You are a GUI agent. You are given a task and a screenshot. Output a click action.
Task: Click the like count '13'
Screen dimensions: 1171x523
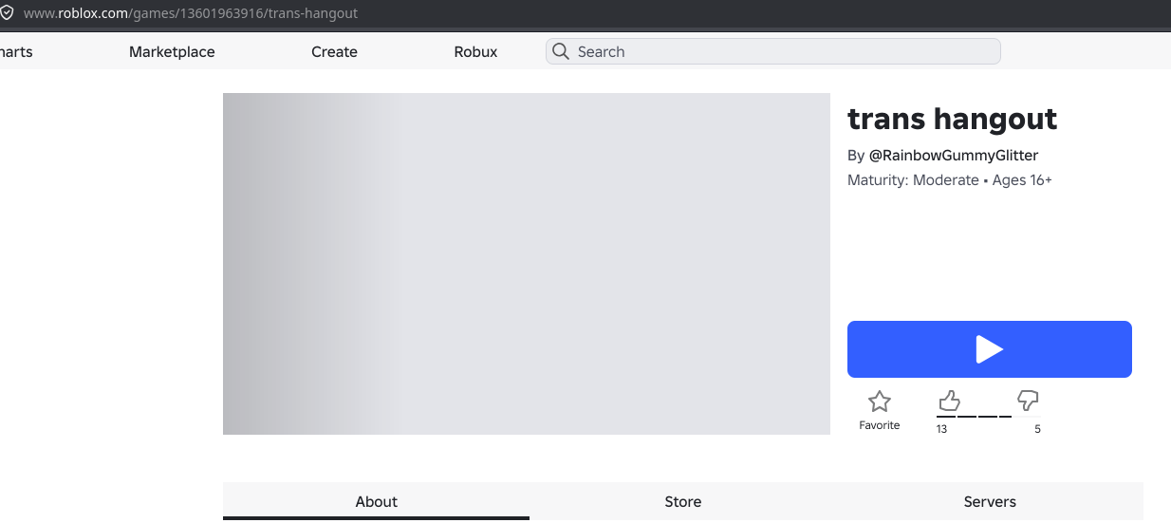coord(941,429)
